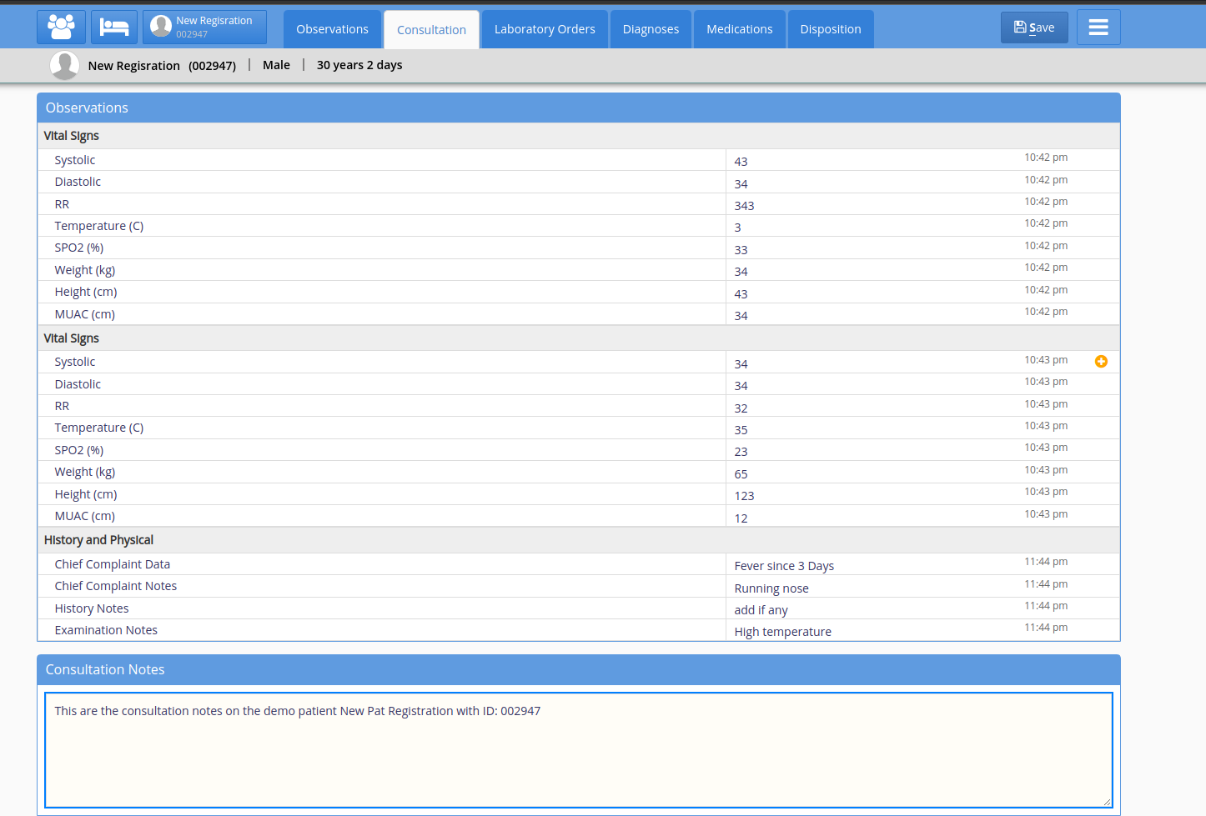Image resolution: width=1206 pixels, height=816 pixels.
Task: Save the consultation
Action: pos(1034,28)
